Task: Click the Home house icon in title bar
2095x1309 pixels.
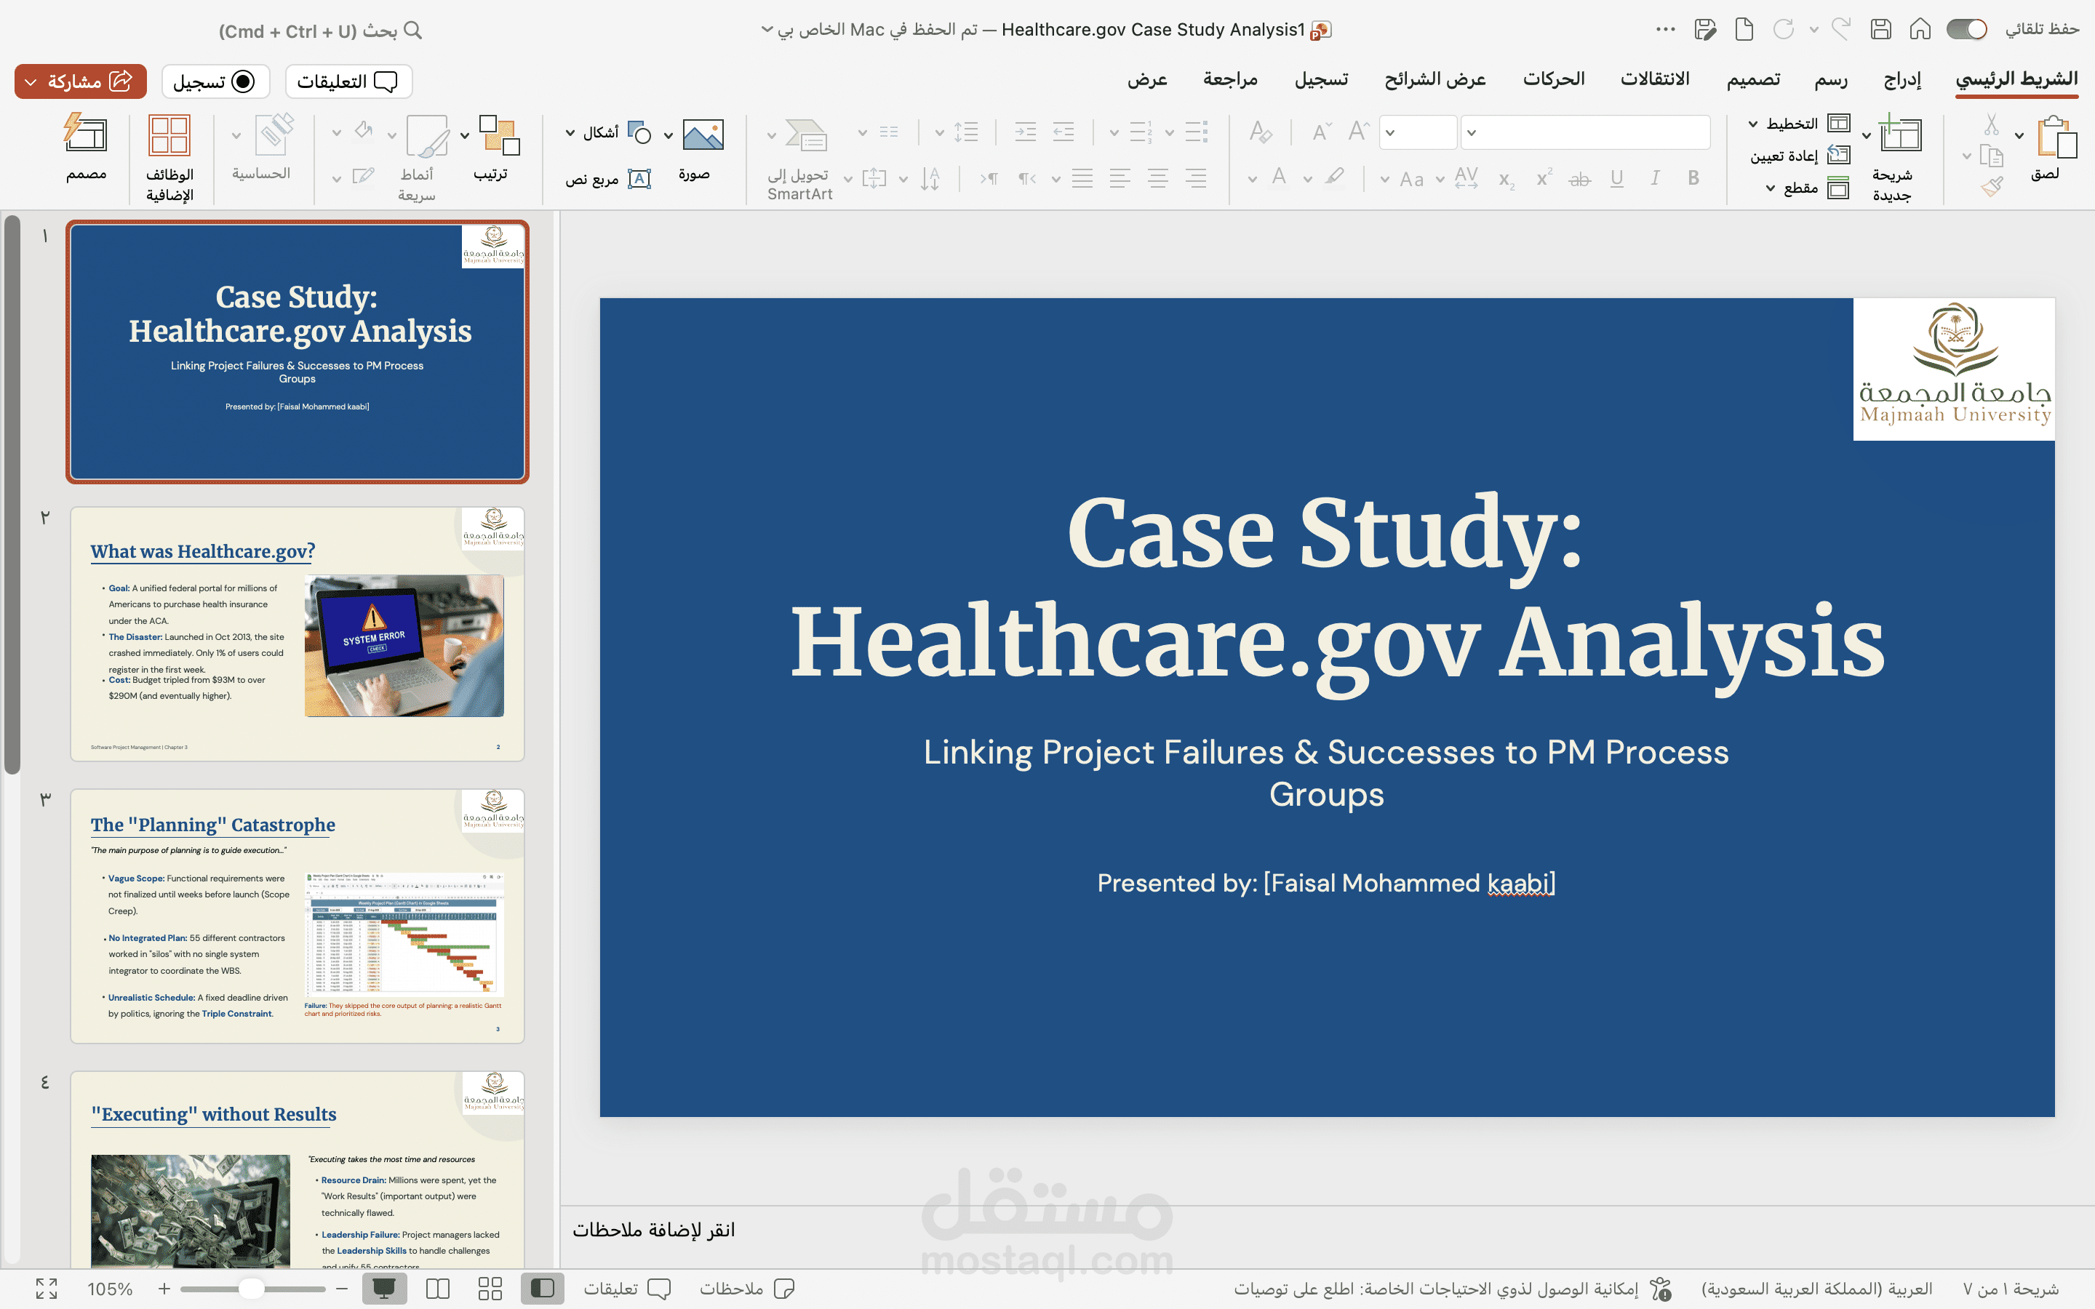Action: point(1920,29)
